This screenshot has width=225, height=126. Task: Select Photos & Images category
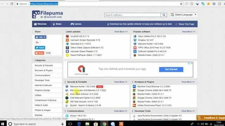point(43,110)
